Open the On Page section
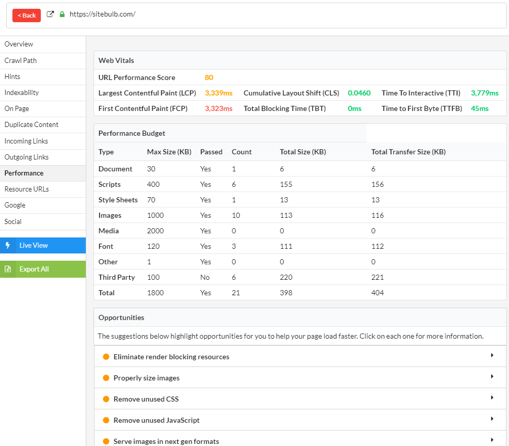Viewport: 509px width, 446px height. click(x=43, y=109)
